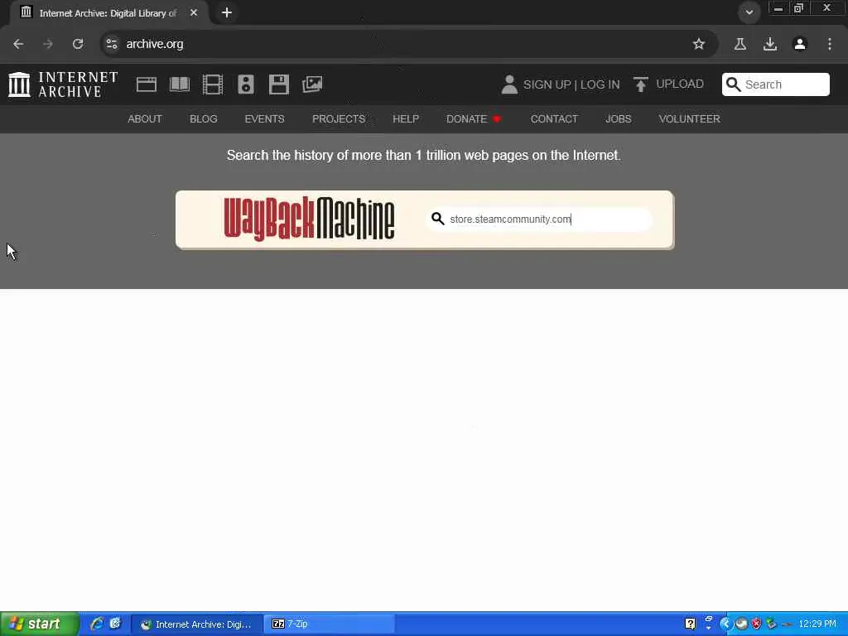Open the DONATE menu item
This screenshot has width=848, height=636.
[x=474, y=119]
